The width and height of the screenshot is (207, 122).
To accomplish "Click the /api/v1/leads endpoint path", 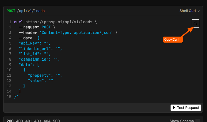I will (31, 11).
